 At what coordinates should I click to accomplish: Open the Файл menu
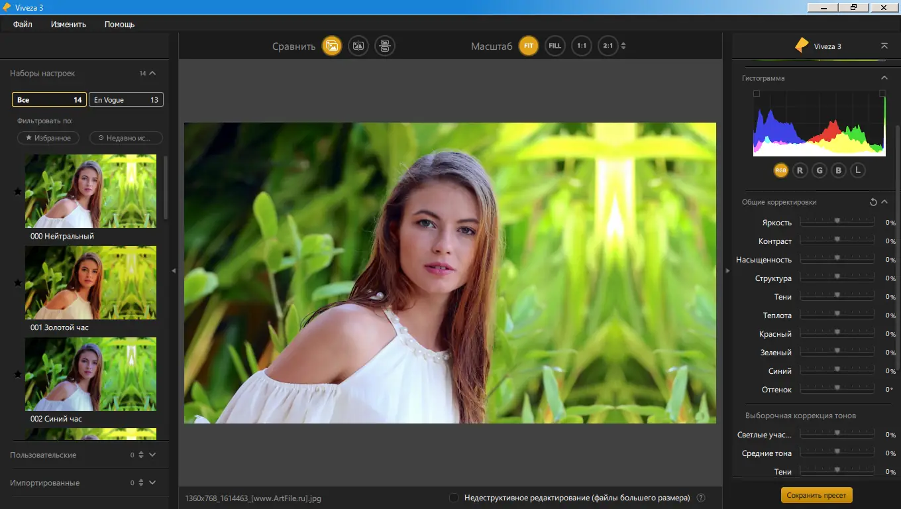pos(23,25)
